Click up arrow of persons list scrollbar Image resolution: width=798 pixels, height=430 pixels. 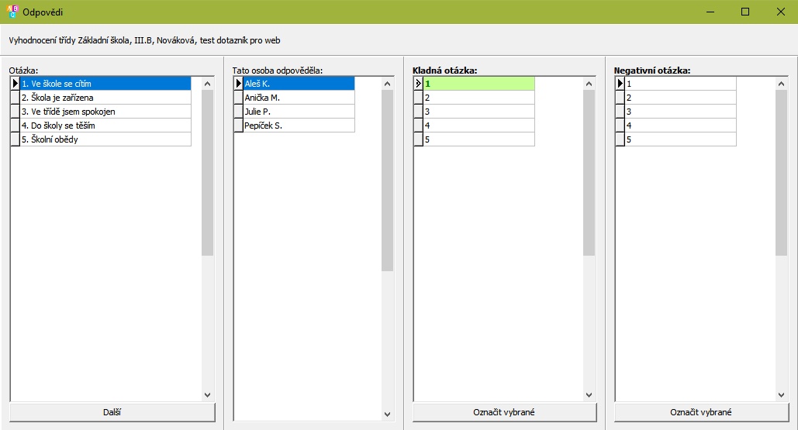tap(387, 84)
